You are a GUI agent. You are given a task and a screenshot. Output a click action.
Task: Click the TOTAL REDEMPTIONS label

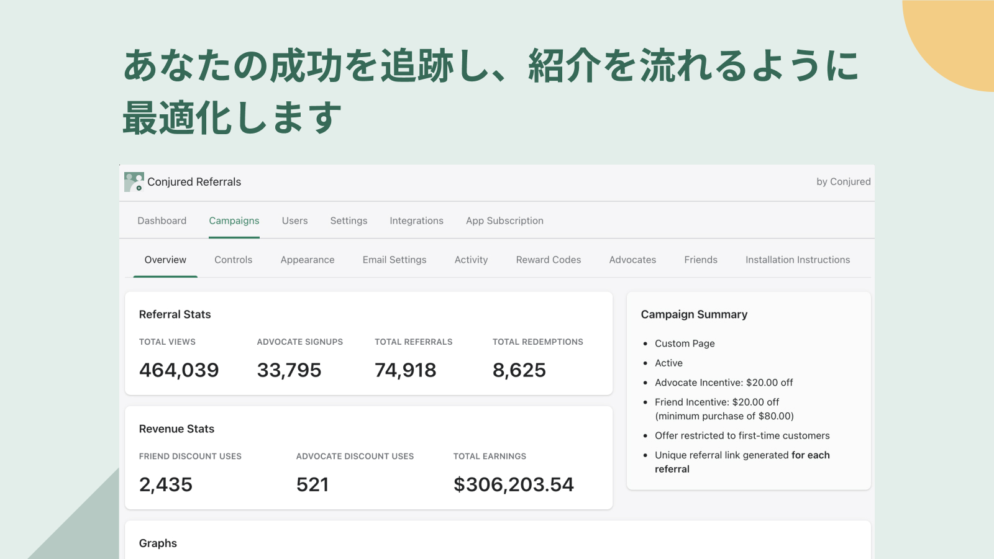tap(538, 342)
